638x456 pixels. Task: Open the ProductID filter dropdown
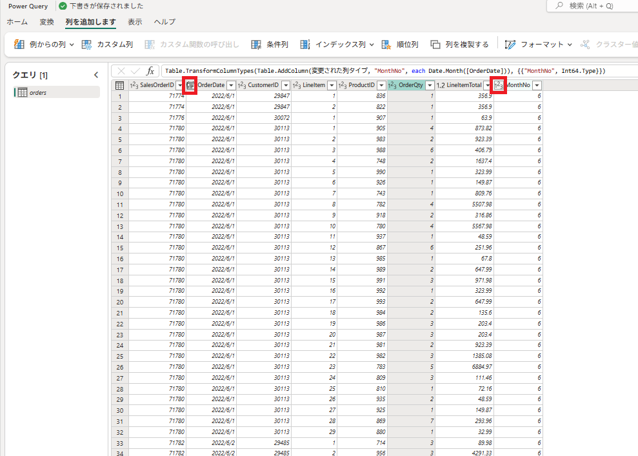[381, 85]
